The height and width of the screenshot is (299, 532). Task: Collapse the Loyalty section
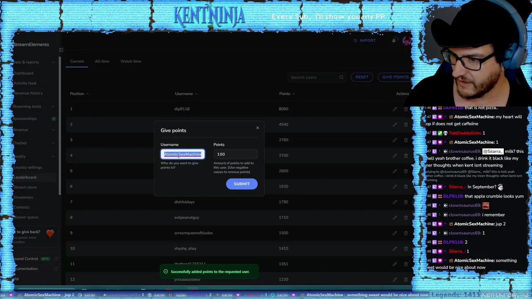point(53,157)
